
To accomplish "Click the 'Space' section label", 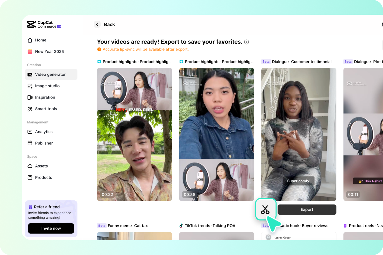I will pyautogui.click(x=32, y=156).
